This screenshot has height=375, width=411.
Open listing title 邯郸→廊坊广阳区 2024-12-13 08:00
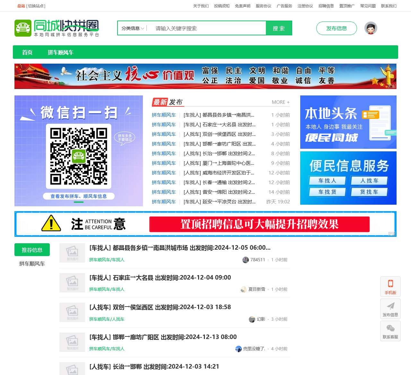click(x=163, y=337)
